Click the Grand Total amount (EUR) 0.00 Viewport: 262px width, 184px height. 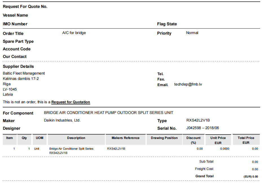pyautogui.click(x=251, y=176)
